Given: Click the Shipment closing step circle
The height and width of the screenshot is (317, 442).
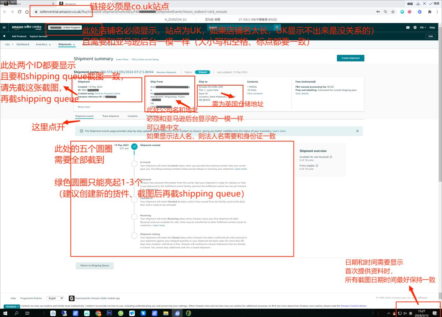Looking at the screenshot, I should [134, 236].
